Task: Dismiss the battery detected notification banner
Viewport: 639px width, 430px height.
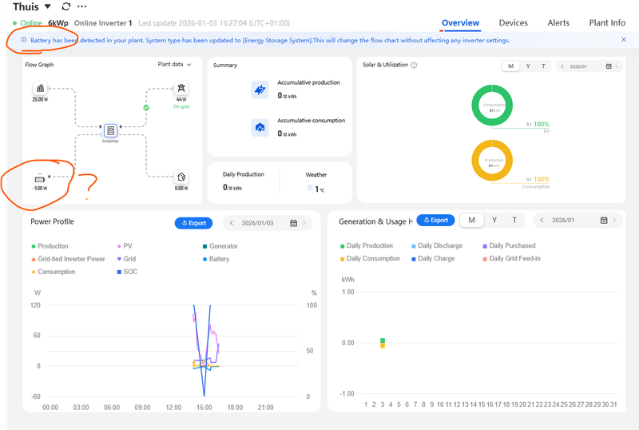Action: click(624, 40)
